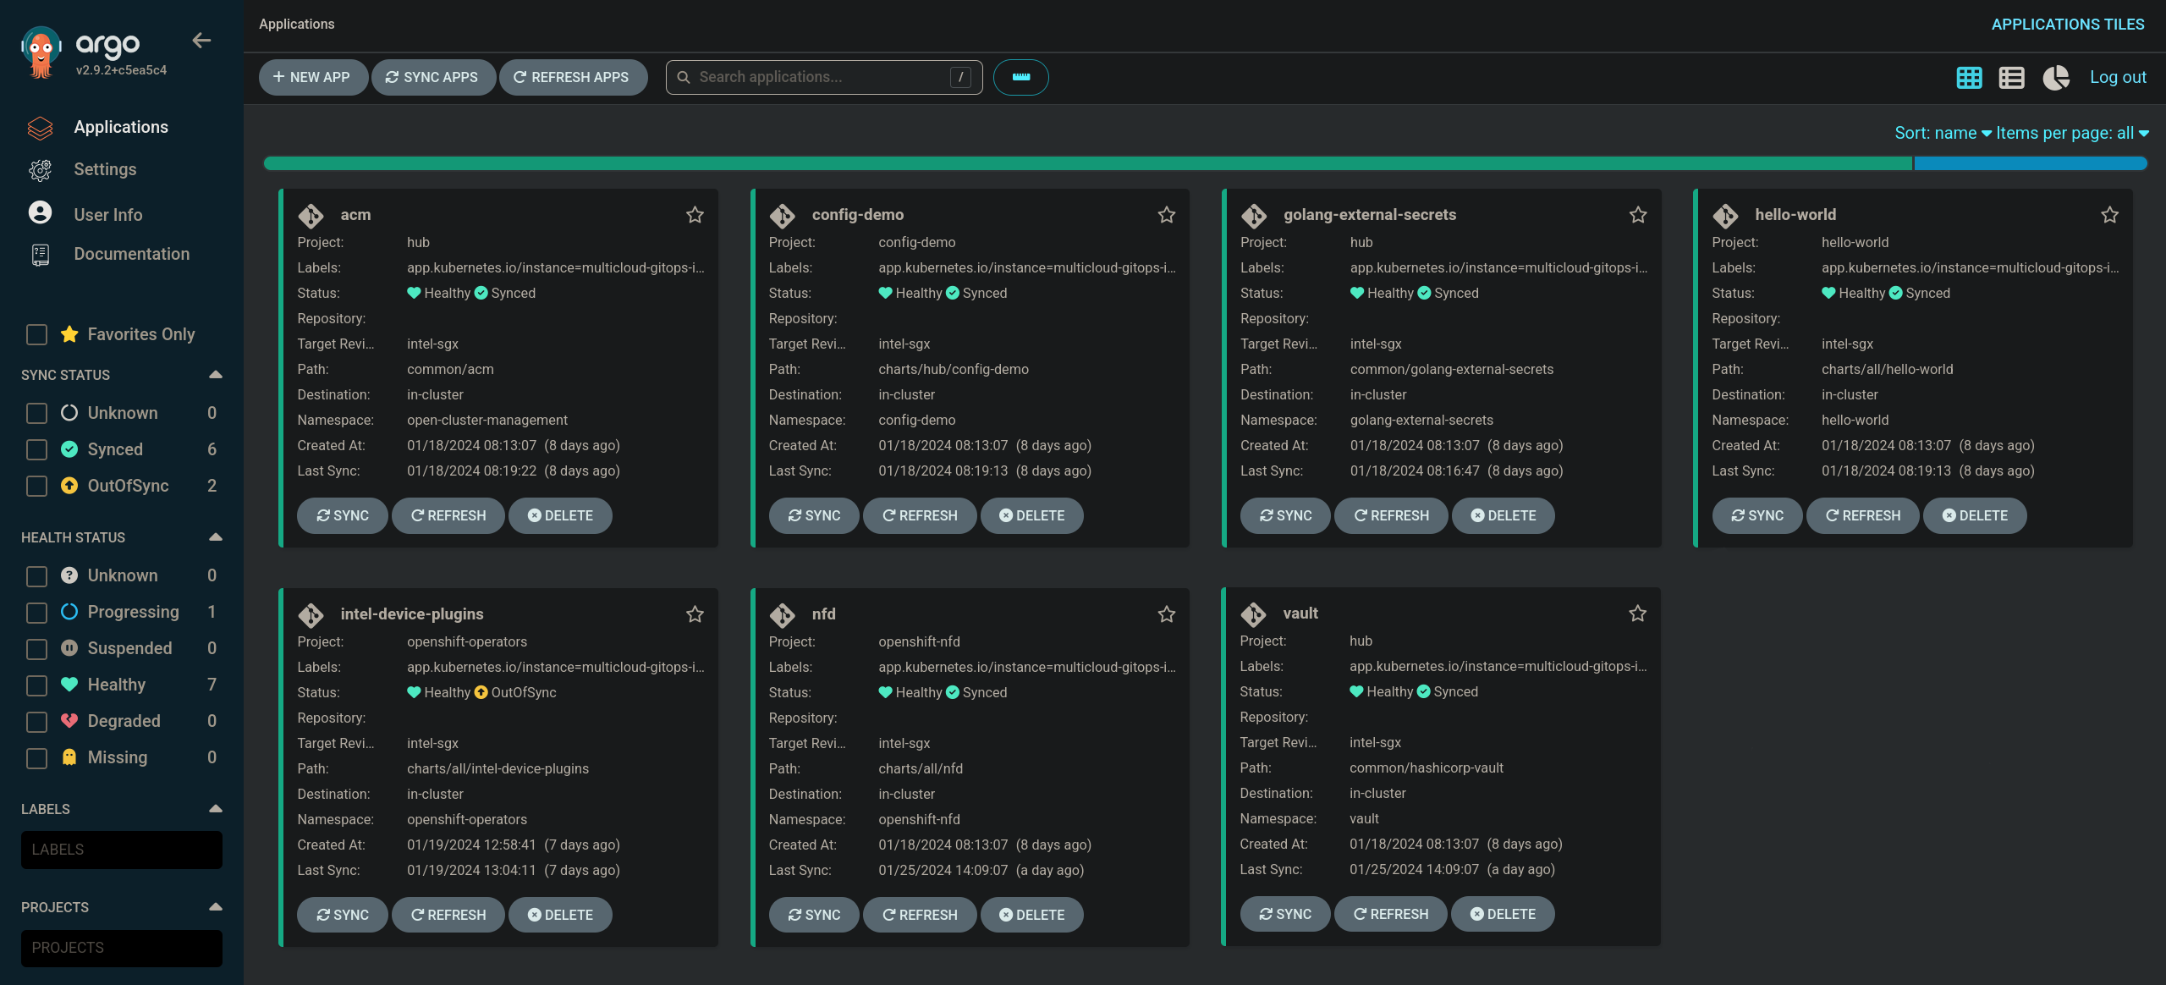
Task: Click golang-external-secrets git source icon
Action: (1254, 216)
